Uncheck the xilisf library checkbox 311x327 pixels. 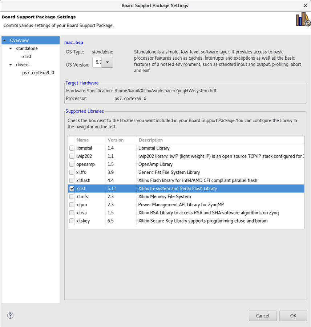tap(72, 188)
